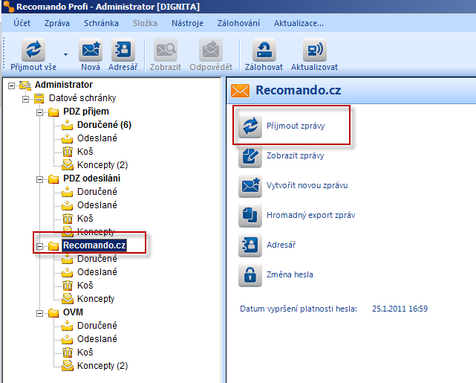This screenshot has height=383, width=476.
Task: Open Koncepty under Recomando.cz
Action: pyautogui.click(x=96, y=298)
